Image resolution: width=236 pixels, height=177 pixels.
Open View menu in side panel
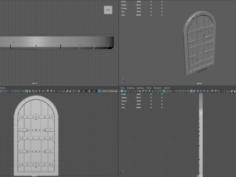[x=122, y=88]
